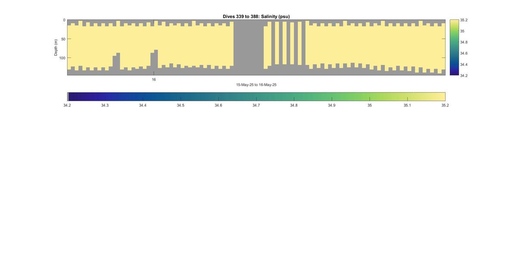The height and width of the screenshot is (263, 517).
Task: Click the vertical colorbar label '34.6'
Action: 464,53
